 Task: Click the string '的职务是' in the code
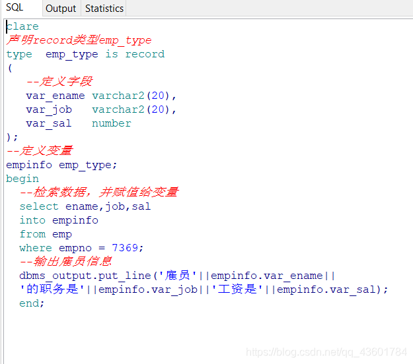52,289
